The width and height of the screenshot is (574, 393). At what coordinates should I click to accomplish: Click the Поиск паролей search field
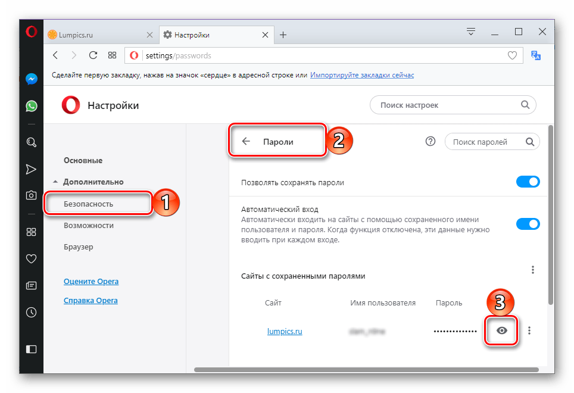(485, 142)
